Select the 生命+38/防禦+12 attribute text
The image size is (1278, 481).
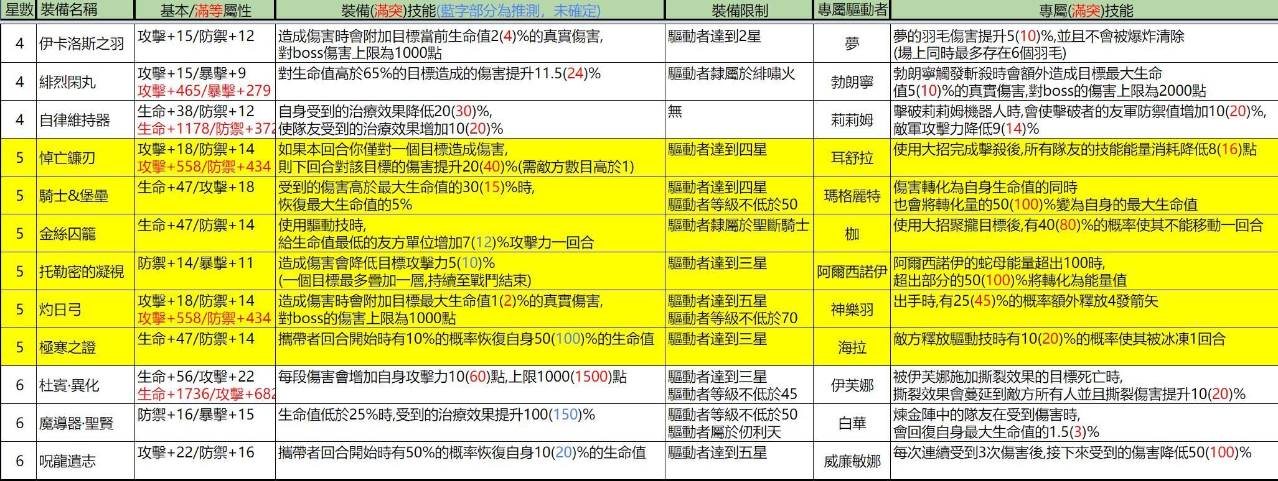pos(196,111)
